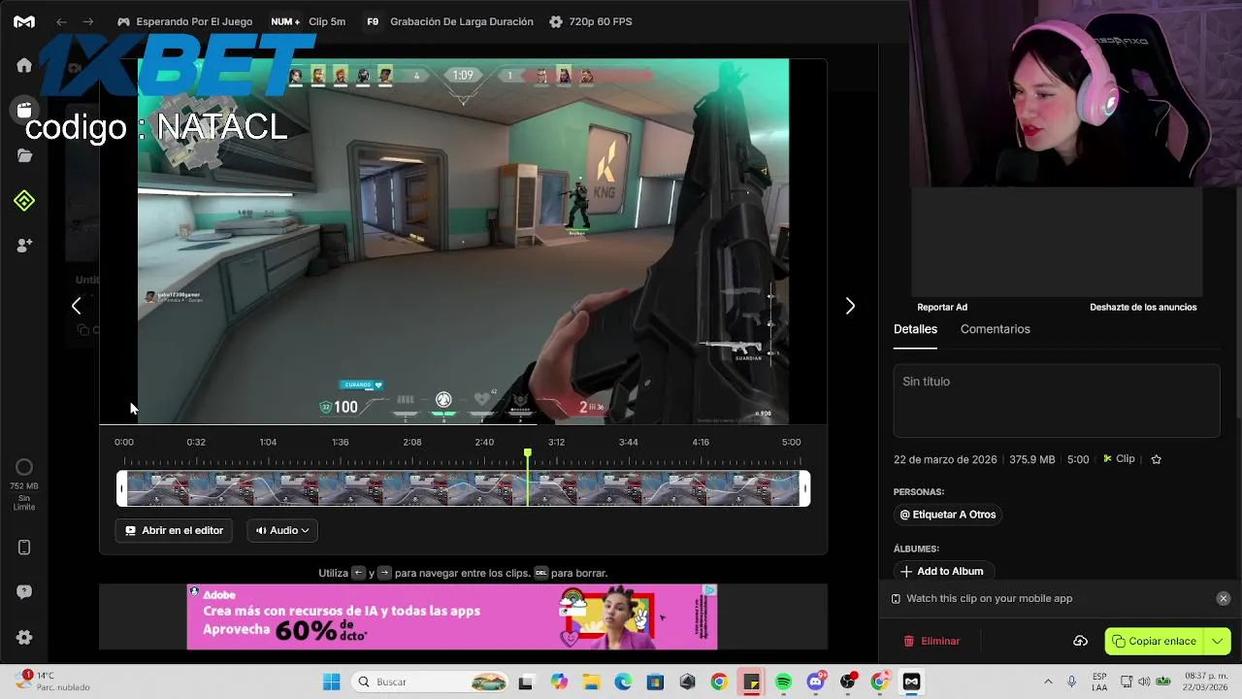Screen dimensions: 1242x699
Task: Click the microphone icon in system tray
Action: point(1072,682)
